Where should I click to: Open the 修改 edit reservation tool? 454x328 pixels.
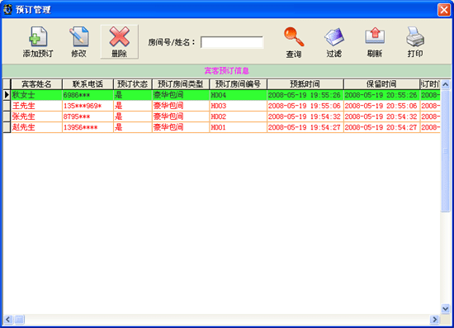coord(78,42)
